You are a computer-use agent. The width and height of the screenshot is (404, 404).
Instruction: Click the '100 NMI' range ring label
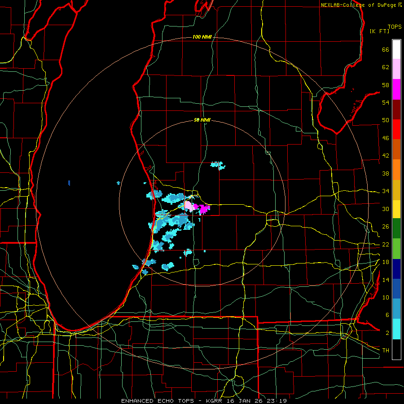point(202,37)
